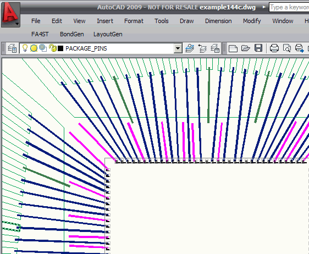The height and width of the screenshot is (254, 309).
Task: Click the Layers toolbar grip handle
Action: [3, 48]
